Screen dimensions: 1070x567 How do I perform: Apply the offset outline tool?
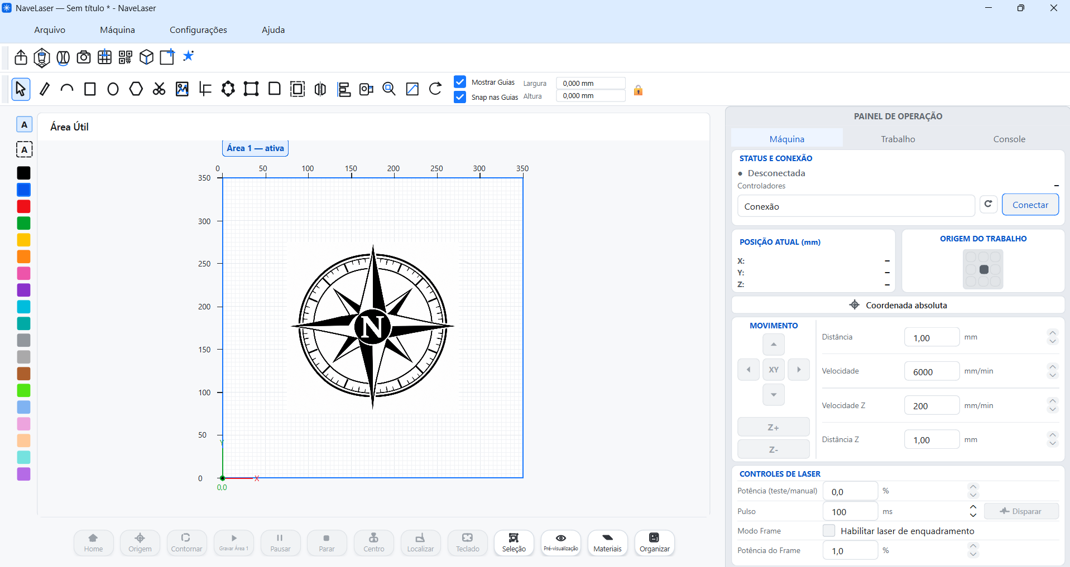coord(298,89)
